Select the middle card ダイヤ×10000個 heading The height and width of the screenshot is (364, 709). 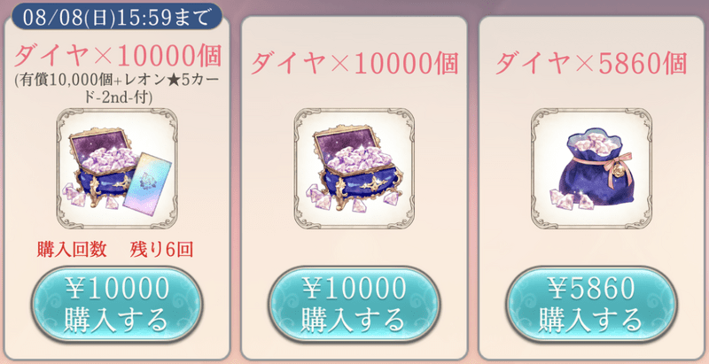[x=354, y=63]
